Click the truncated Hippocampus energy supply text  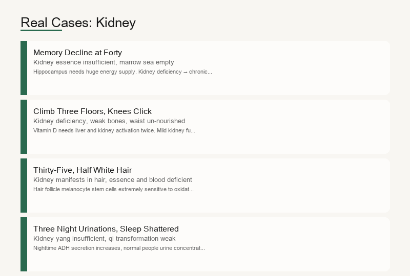pos(122,72)
